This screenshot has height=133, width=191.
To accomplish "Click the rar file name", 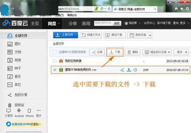I will [81, 70].
